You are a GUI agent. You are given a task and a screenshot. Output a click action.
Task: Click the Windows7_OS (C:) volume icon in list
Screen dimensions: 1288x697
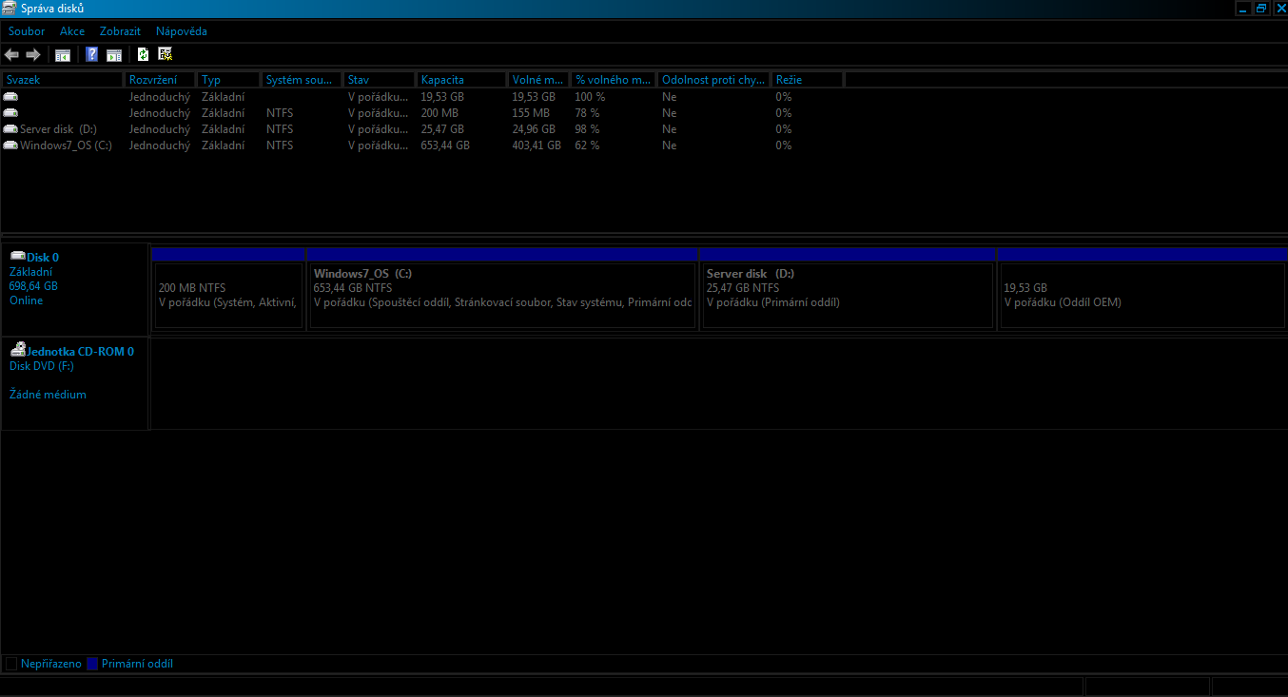click(10, 145)
